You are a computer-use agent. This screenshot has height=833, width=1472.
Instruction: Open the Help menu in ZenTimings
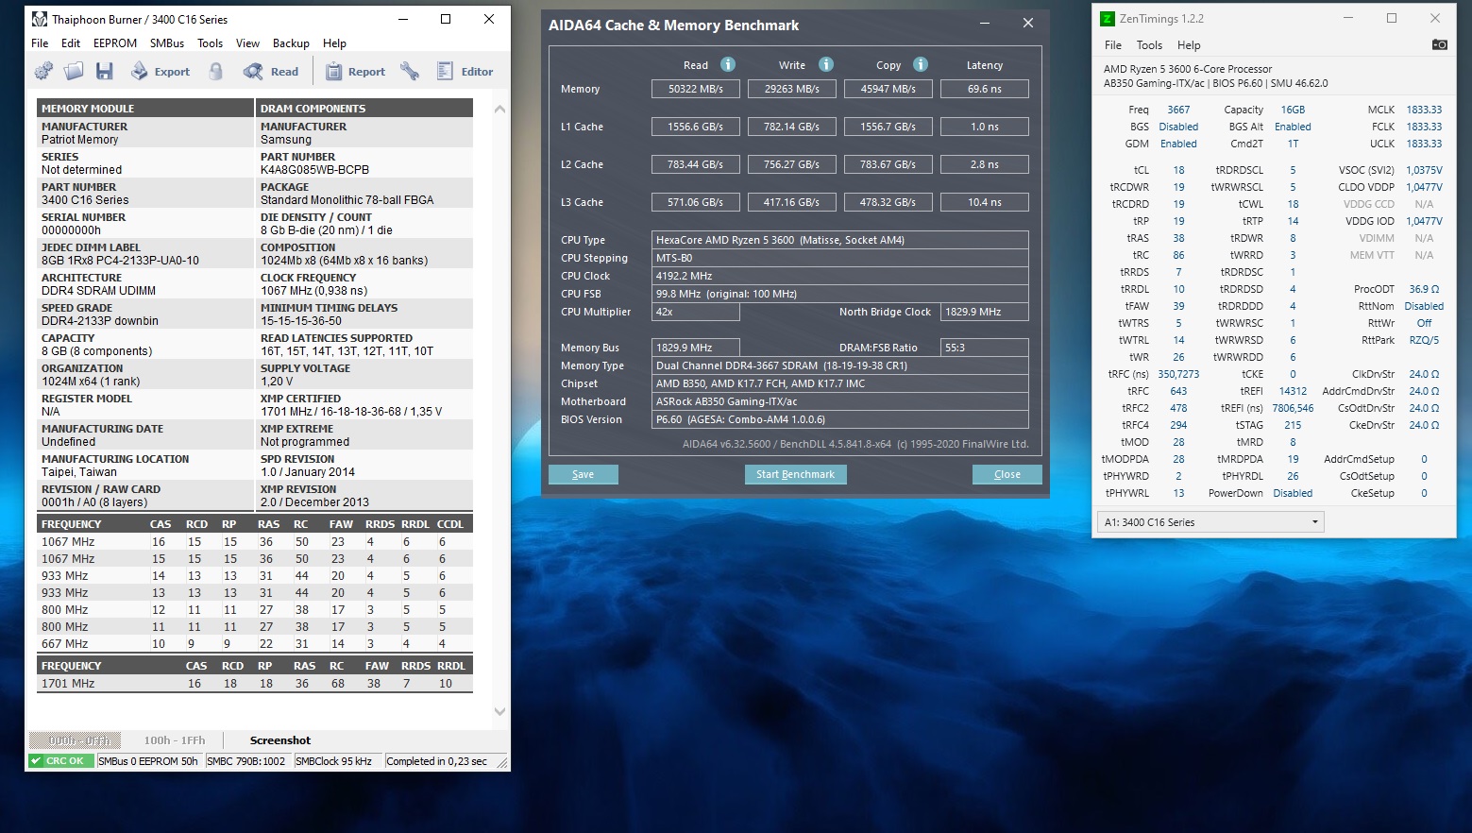click(1189, 45)
